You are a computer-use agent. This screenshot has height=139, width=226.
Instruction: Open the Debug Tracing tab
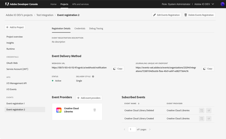point(96,29)
